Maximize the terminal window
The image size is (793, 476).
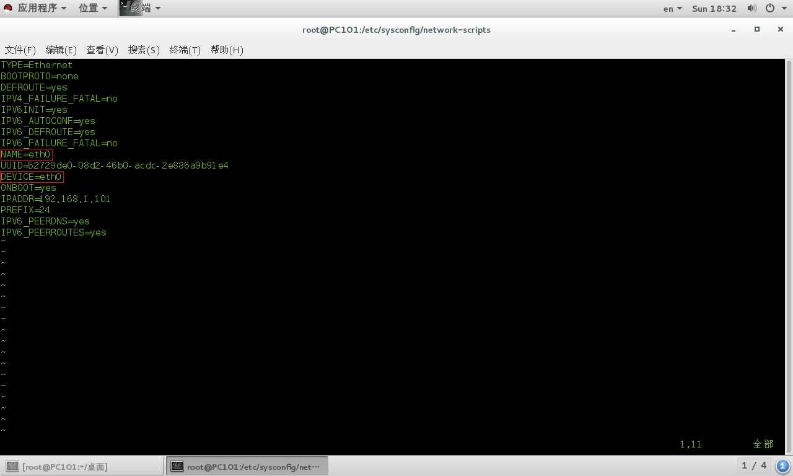(x=757, y=30)
